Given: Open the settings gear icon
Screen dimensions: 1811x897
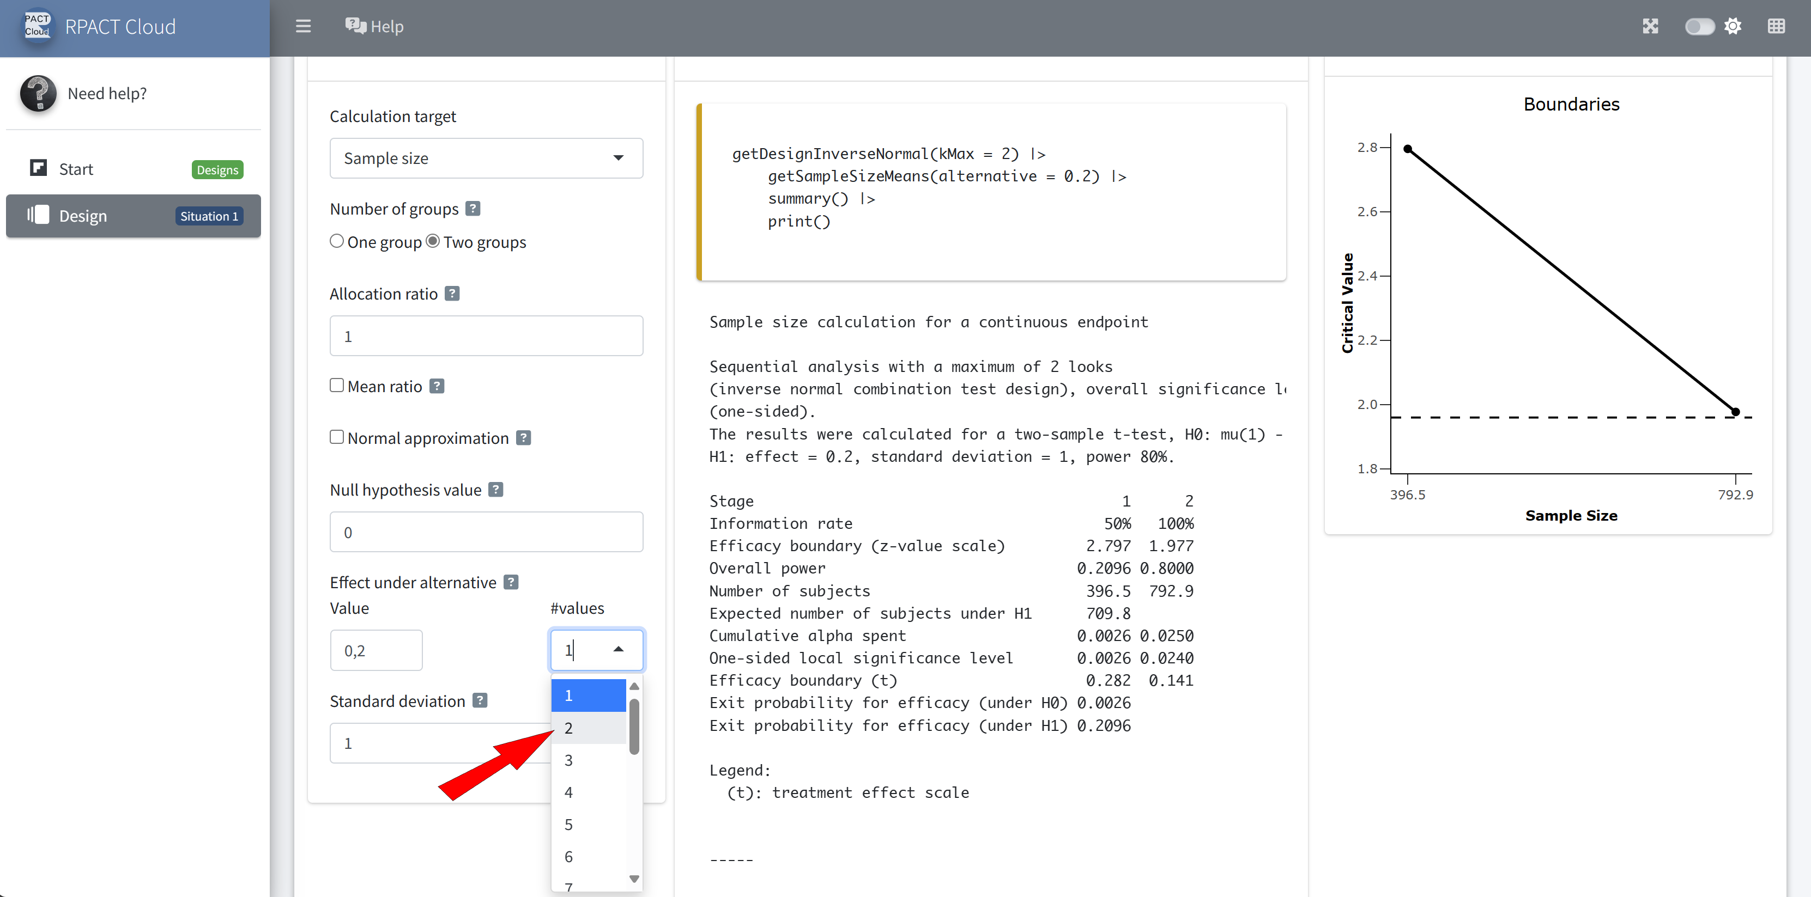Looking at the screenshot, I should pyautogui.click(x=1733, y=27).
